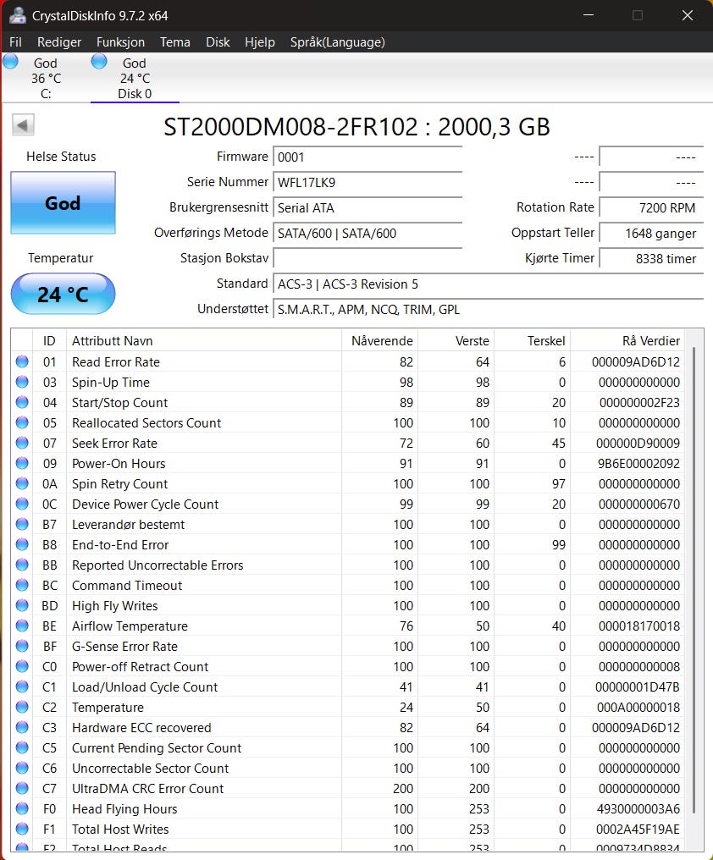Select the C: drive status orb
713x860 pixels.
click(x=10, y=62)
